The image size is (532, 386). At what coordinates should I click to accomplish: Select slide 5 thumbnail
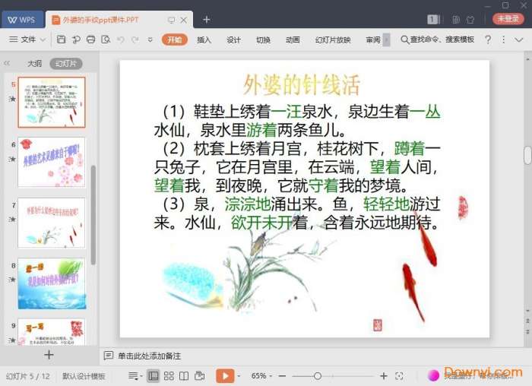[x=52, y=102]
